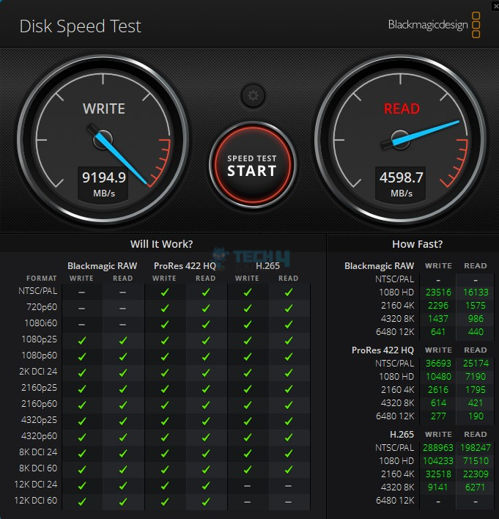The width and height of the screenshot is (499, 519).
Task: Click the 720p60 Blackmagic RAW read dash
Action: pos(123,309)
